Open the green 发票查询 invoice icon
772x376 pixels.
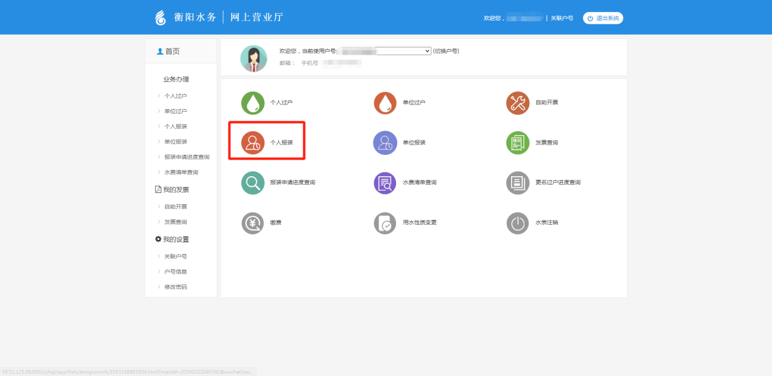[518, 143]
